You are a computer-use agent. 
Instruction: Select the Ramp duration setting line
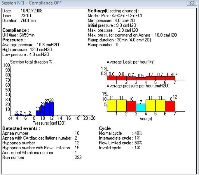(x=119, y=40)
